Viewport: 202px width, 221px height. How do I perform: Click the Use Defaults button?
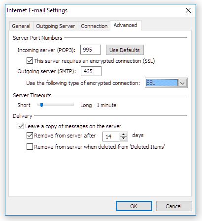(125, 50)
